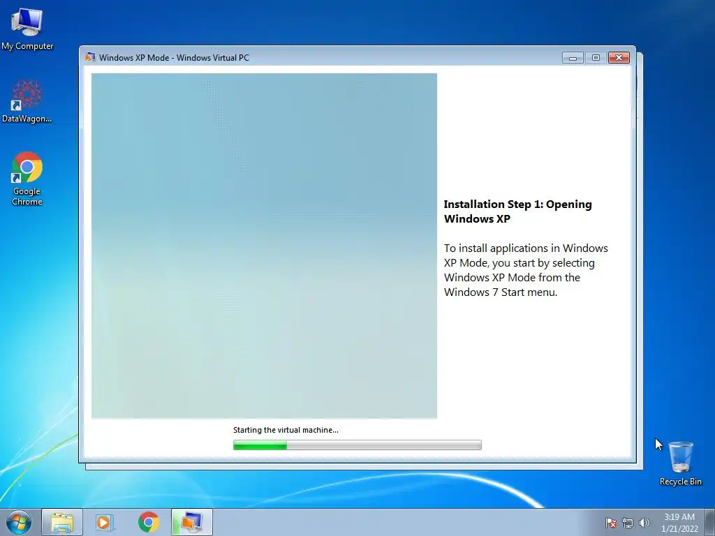Open the DataWagon desktop shortcut

tap(27, 101)
